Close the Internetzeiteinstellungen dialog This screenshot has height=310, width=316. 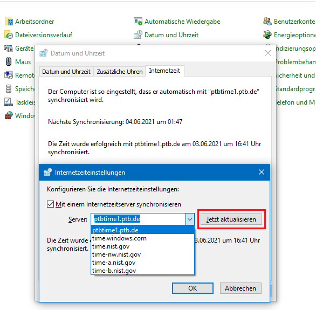[262, 172]
